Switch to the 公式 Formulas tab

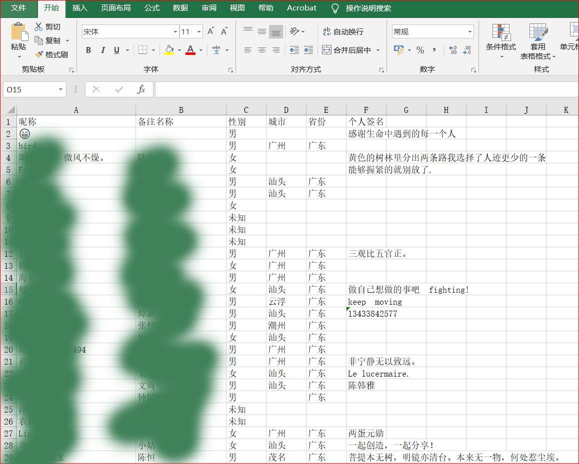(152, 8)
